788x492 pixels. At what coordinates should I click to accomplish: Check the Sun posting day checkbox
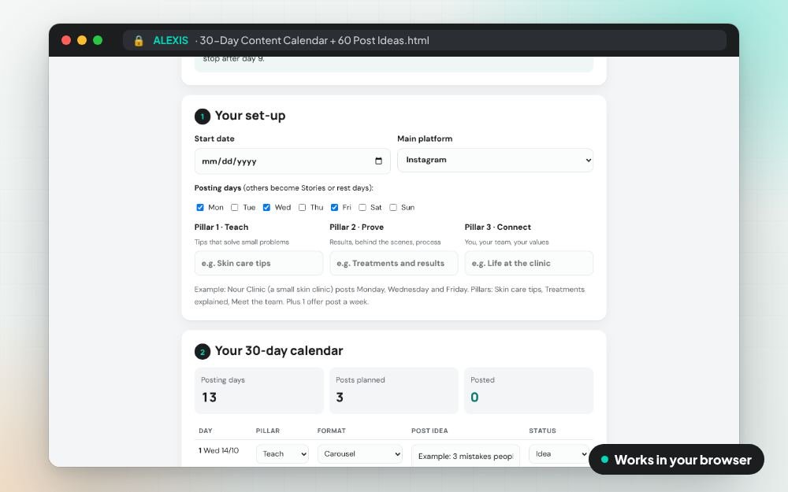393,207
